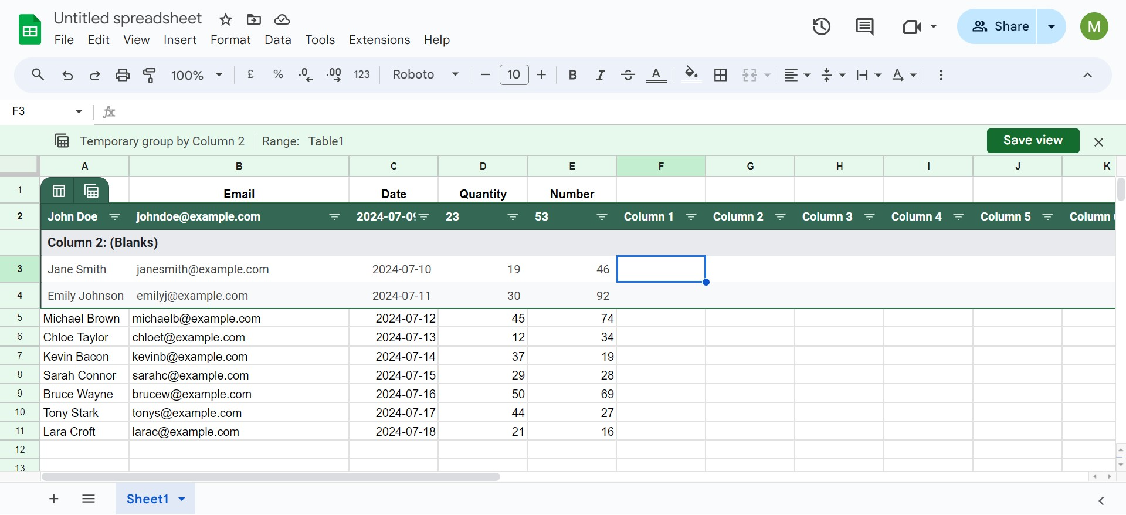Viewport: 1126px width, 515px height.
Task: Increase decimal places
Action: (334, 75)
